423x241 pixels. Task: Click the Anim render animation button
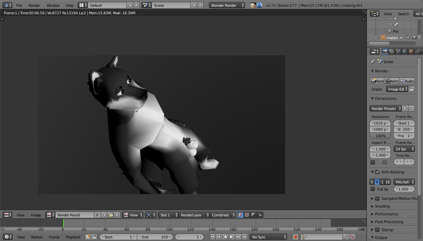(392, 81)
